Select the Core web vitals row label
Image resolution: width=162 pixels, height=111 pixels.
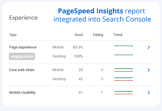click(22, 70)
